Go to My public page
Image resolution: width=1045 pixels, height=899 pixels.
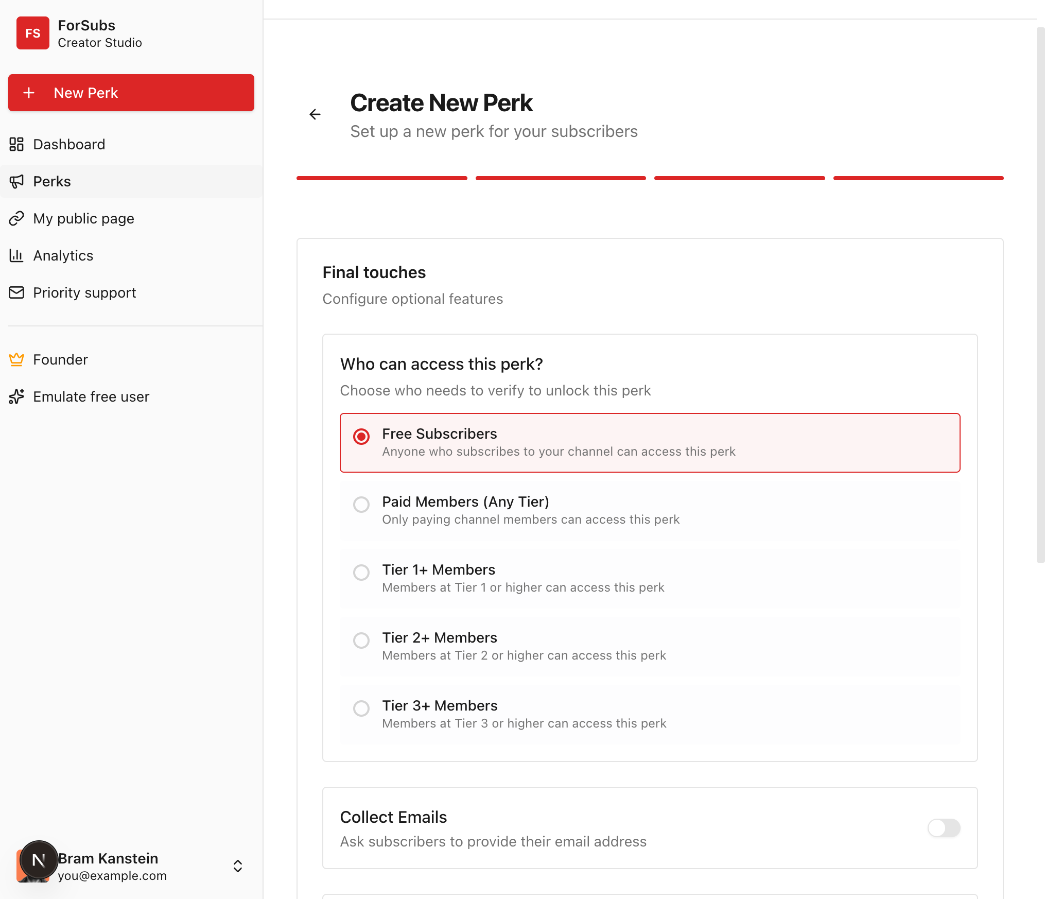(x=83, y=218)
